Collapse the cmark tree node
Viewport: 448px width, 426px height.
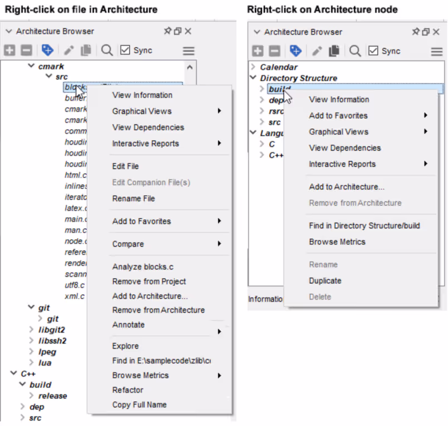point(31,66)
